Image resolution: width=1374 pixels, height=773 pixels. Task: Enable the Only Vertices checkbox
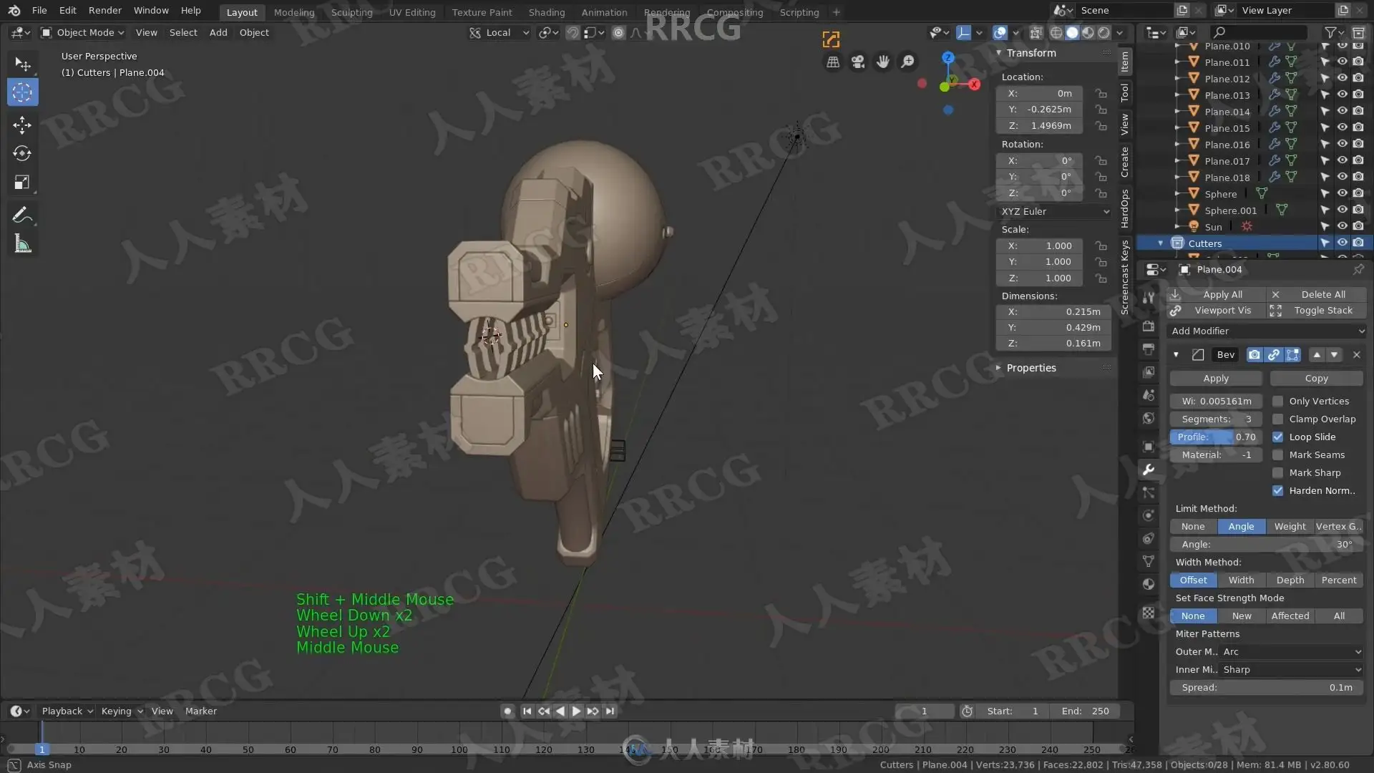click(x=1277, y=401)
